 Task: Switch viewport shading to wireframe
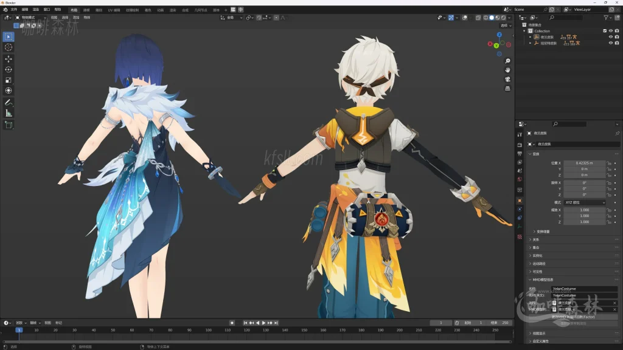pyautogui.click(x=486, y=18)
